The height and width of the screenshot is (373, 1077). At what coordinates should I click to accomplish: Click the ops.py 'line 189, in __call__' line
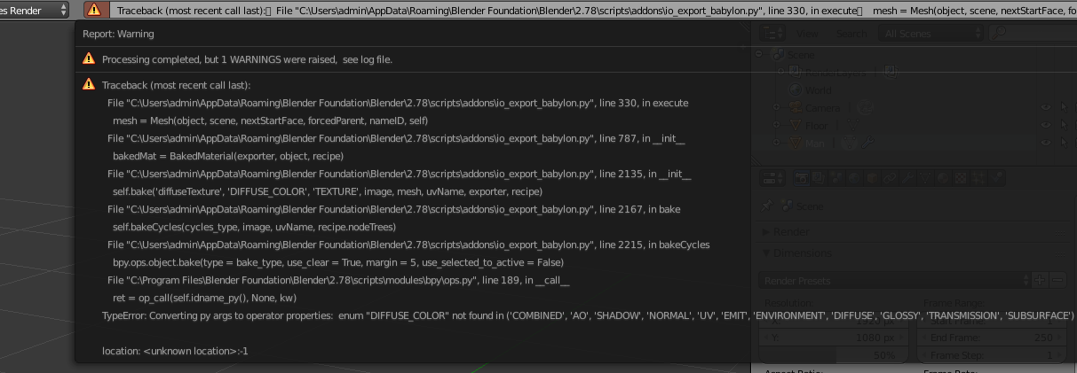pos(338,280)
